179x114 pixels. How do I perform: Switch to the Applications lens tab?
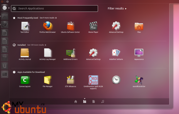pos(85,102)
